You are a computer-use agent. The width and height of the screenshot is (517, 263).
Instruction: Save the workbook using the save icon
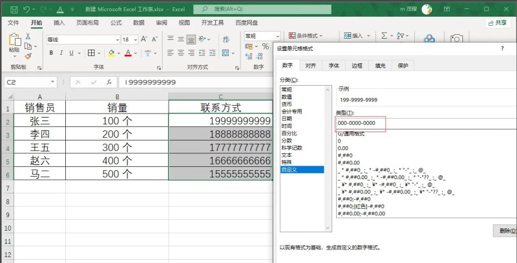coord(14,10)
